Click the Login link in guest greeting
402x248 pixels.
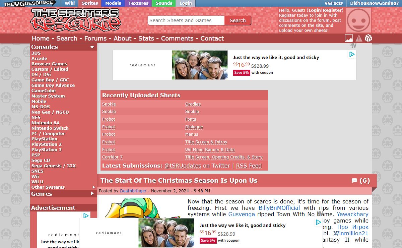coord(315,10)
